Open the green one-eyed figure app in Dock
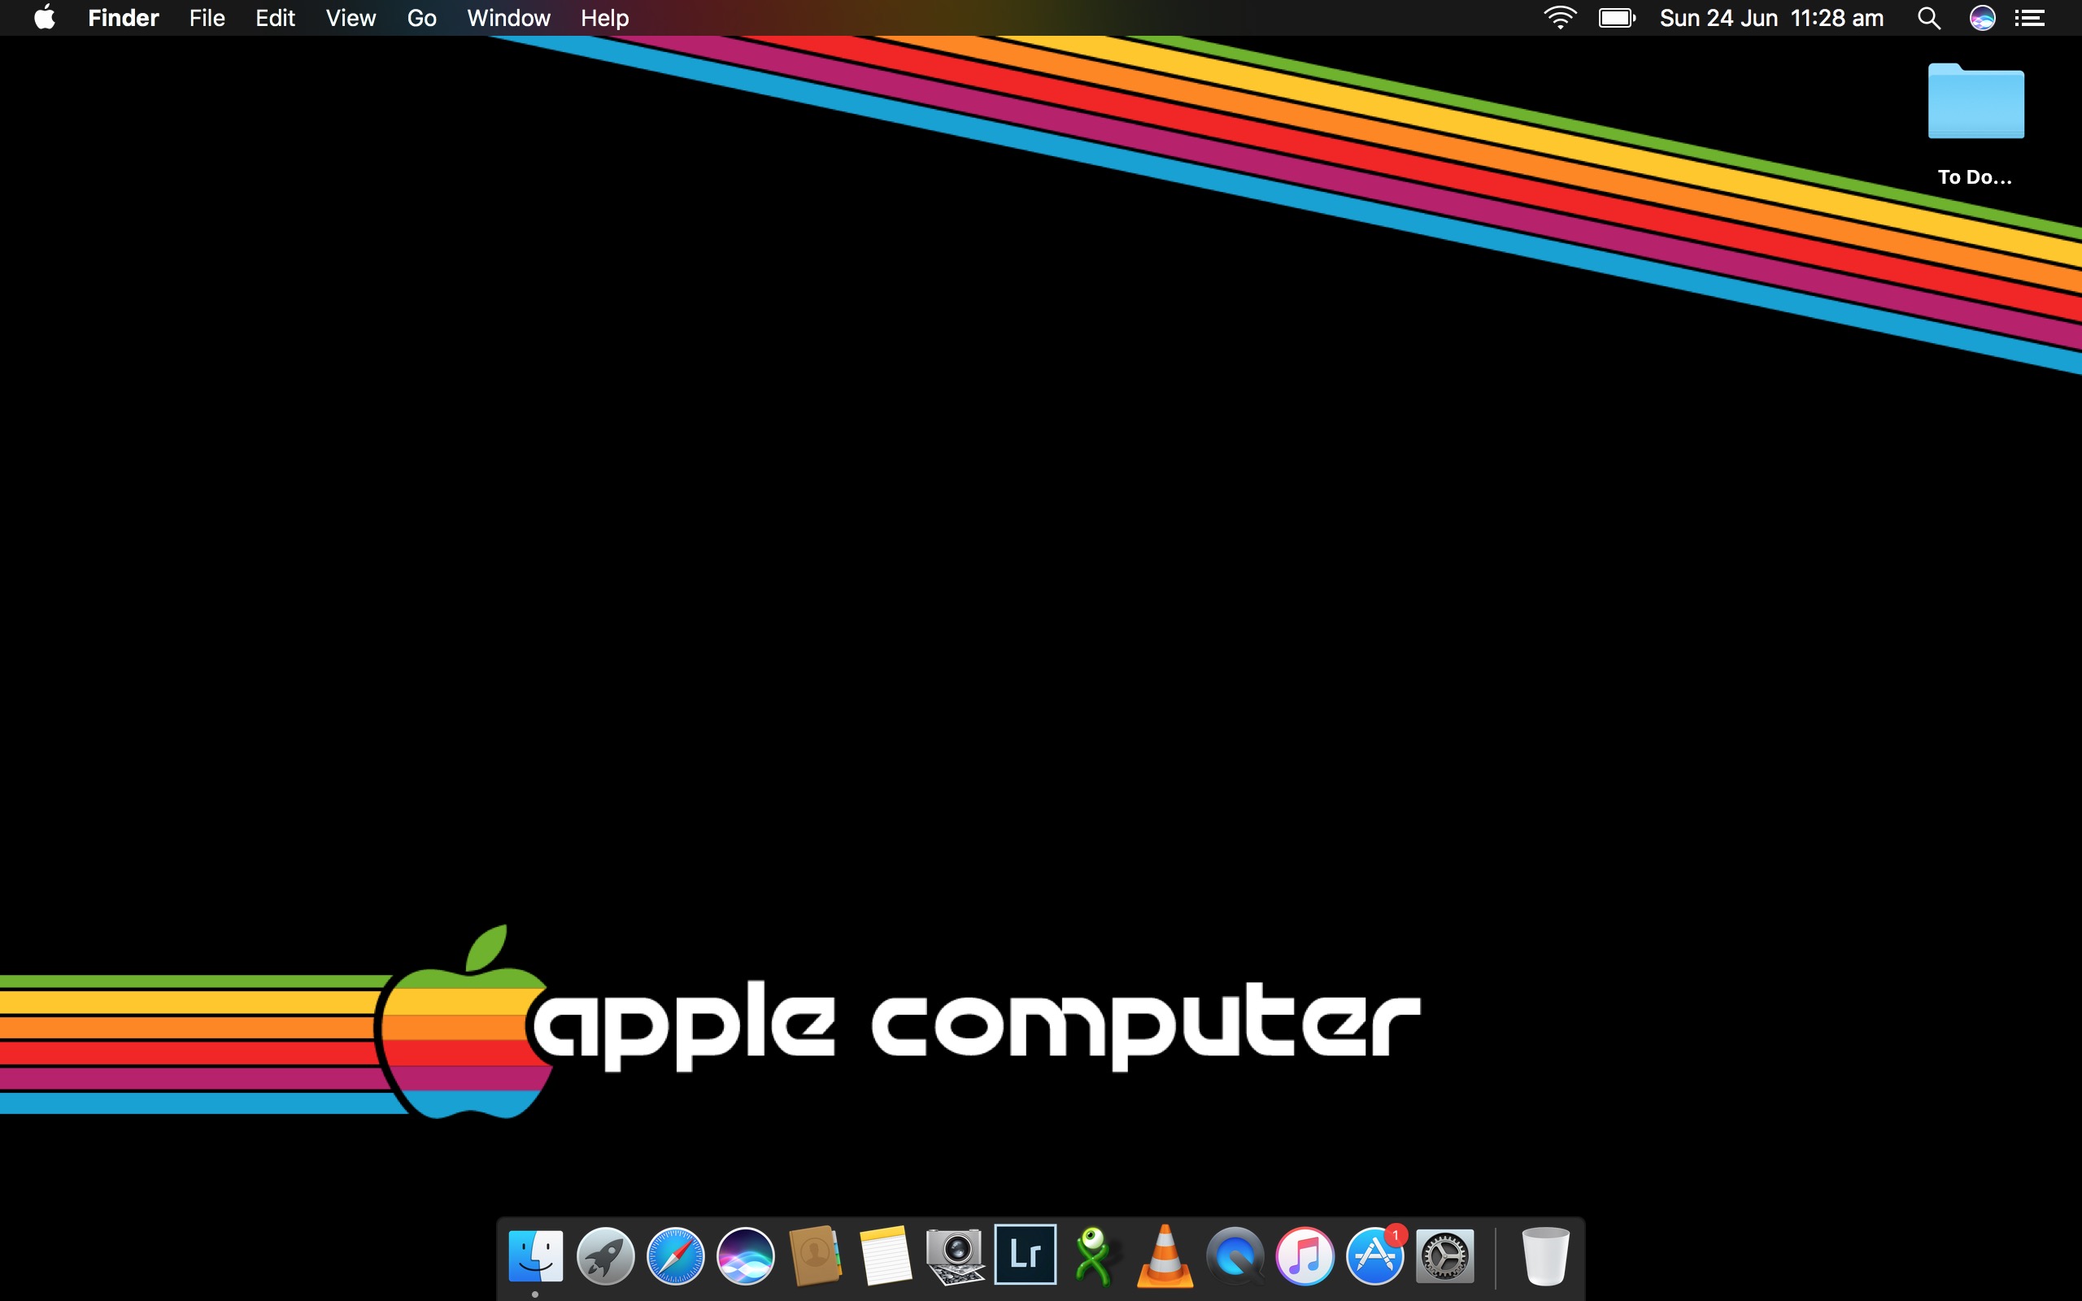 click(x=1095, y=1255)
